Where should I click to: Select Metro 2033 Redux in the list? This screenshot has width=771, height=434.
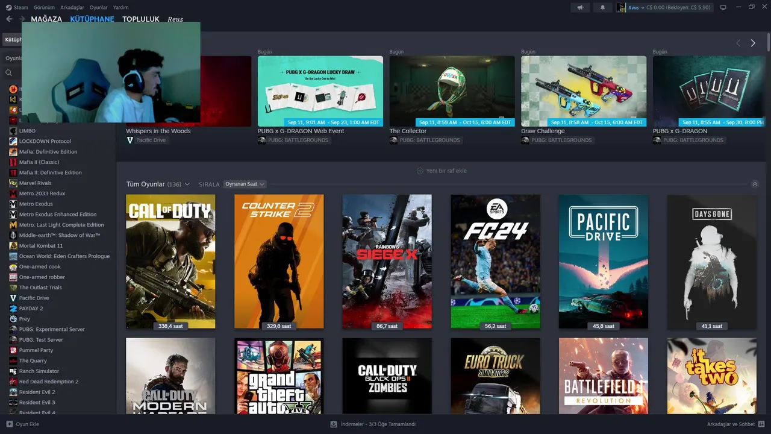[x=42, y=193]
